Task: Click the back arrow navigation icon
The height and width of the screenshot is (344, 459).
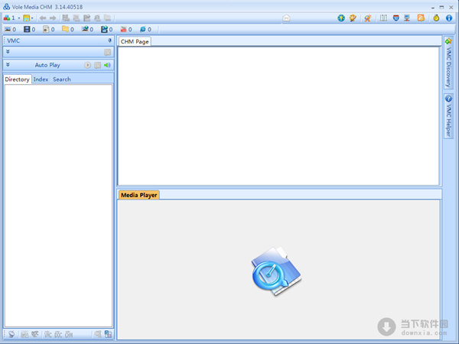Action: [x=43, y=18]
